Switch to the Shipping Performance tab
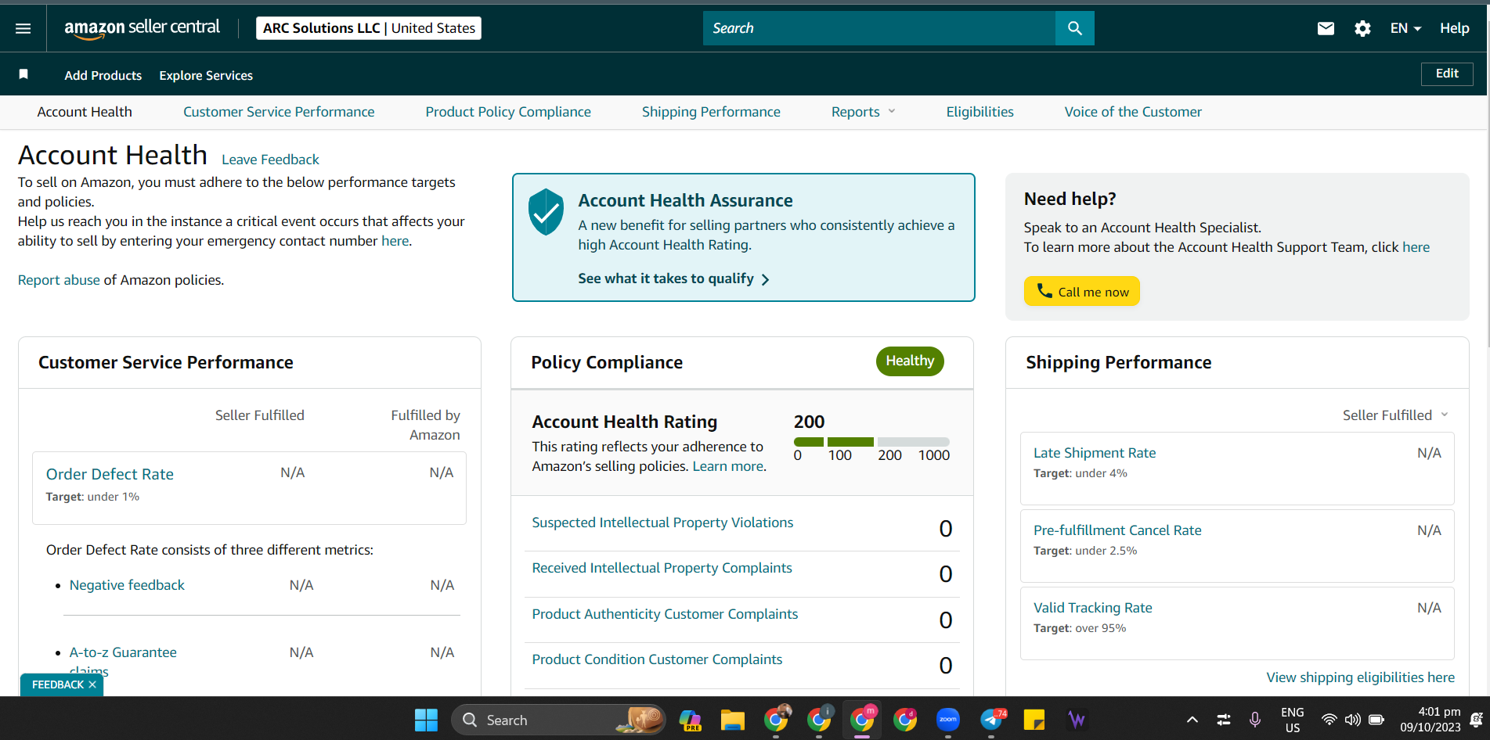 (x=711, y=112)
